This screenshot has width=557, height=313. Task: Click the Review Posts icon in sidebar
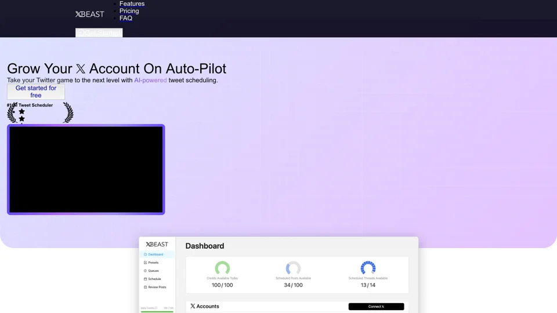(145, 287)
